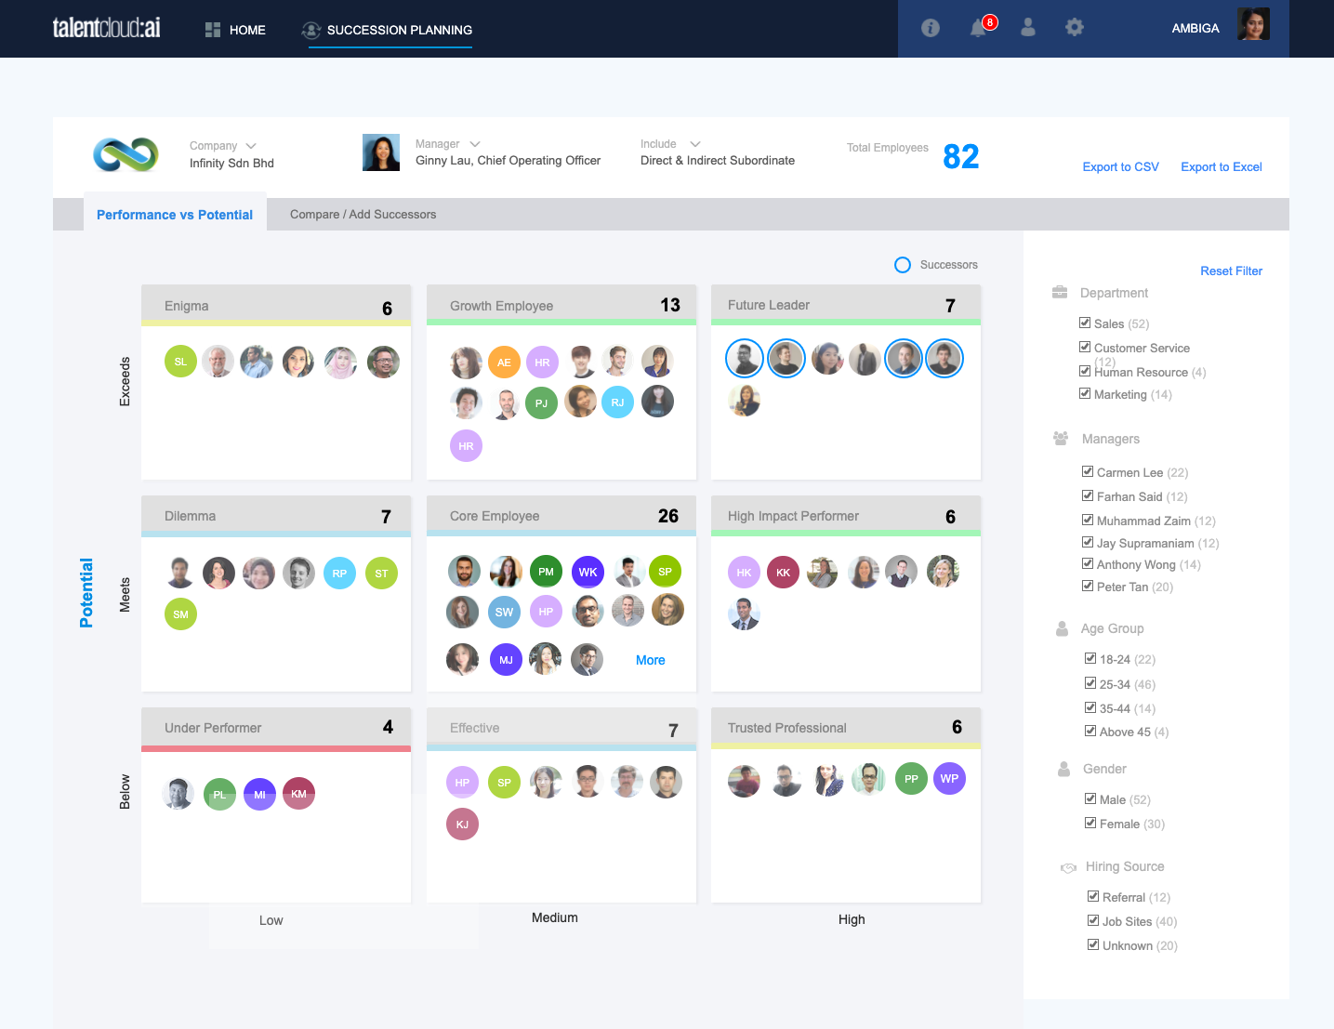This screenshot has height=1029, width=1334.
Task: Click the SL avatar in Enigma
Action: click(x=180, y=362)
